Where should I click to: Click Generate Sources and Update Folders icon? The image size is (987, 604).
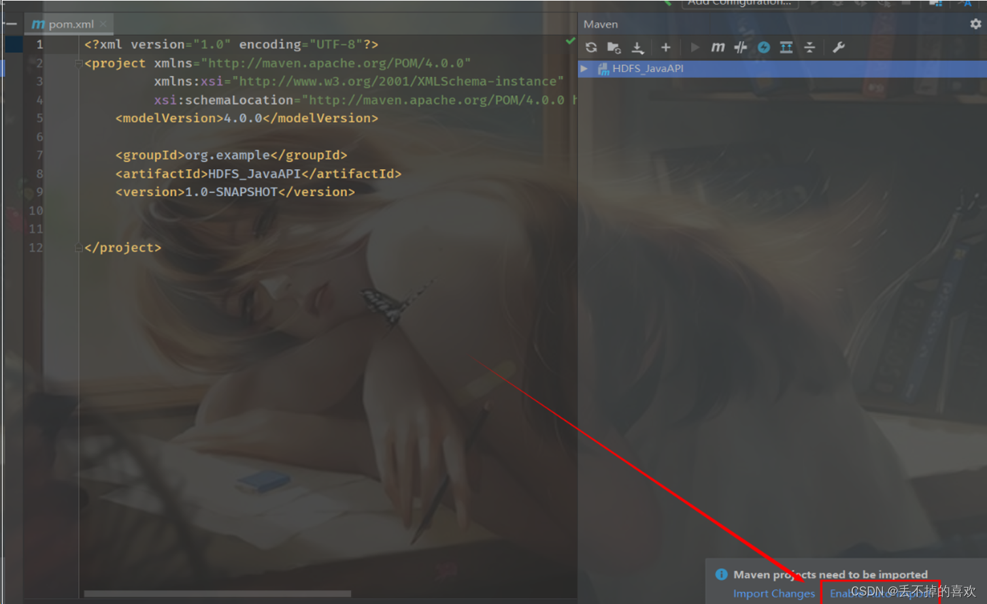[x=614, y=47]
